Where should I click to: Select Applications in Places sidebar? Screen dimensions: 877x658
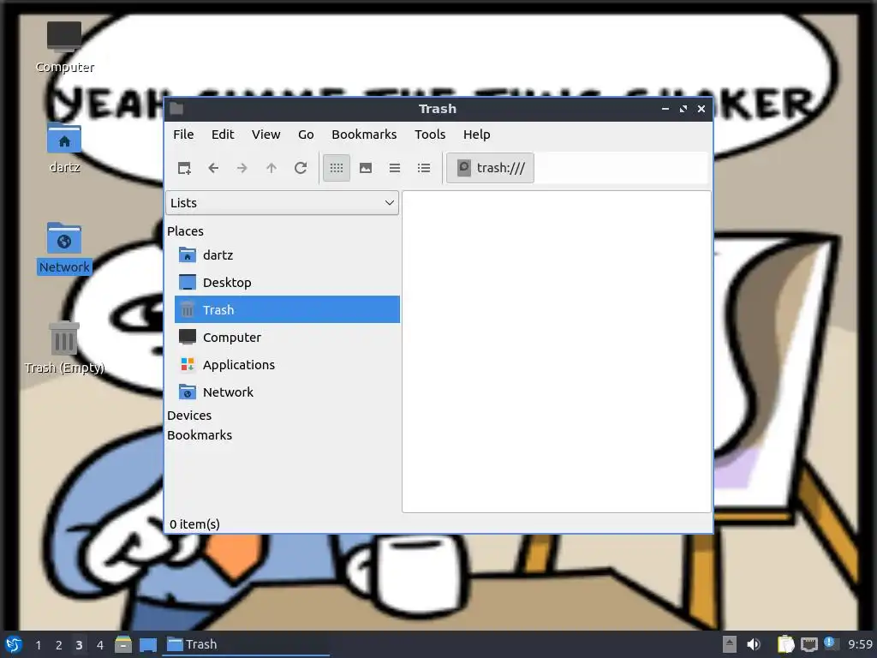click(x=287, y=365)
